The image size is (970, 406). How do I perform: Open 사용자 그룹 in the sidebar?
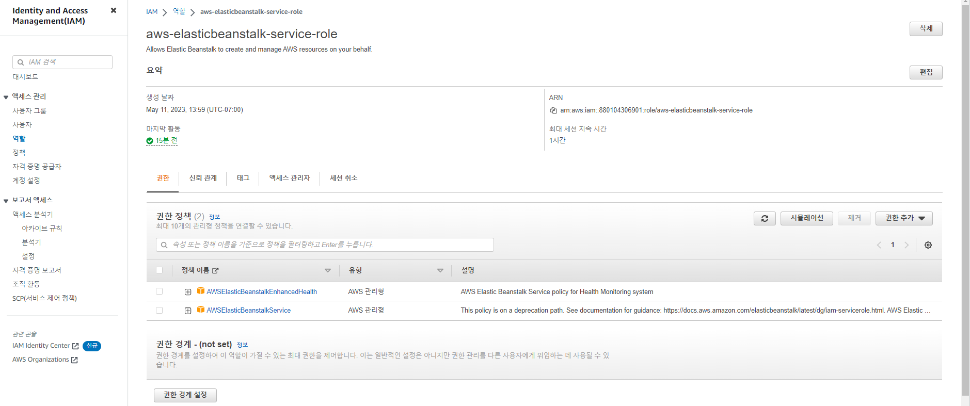[29, 111]
